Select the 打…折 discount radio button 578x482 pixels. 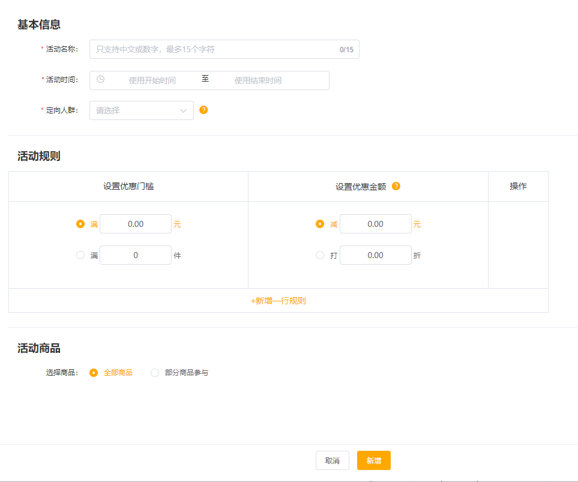(320, 255)
